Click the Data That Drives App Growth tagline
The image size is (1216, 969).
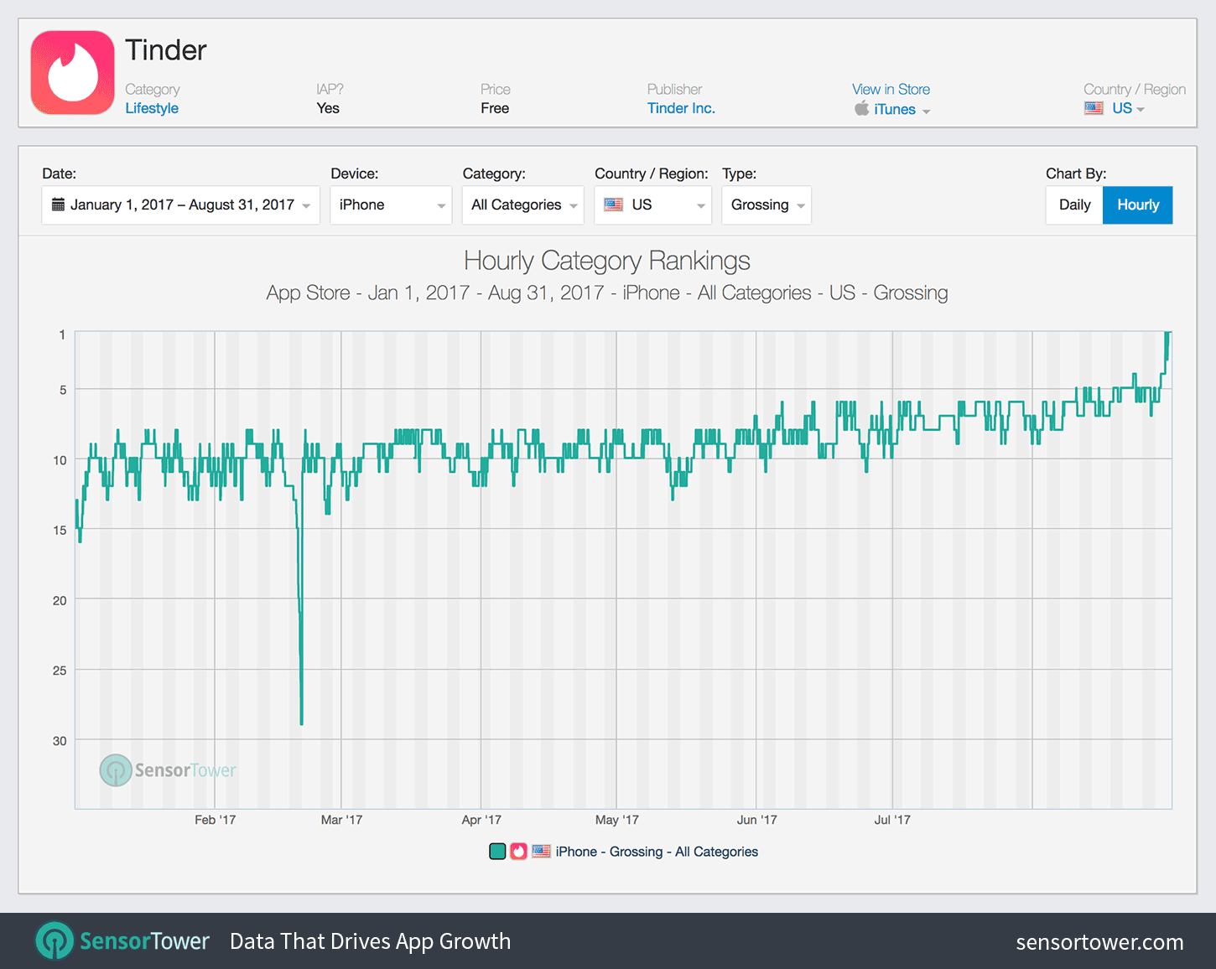click(370, 941)
